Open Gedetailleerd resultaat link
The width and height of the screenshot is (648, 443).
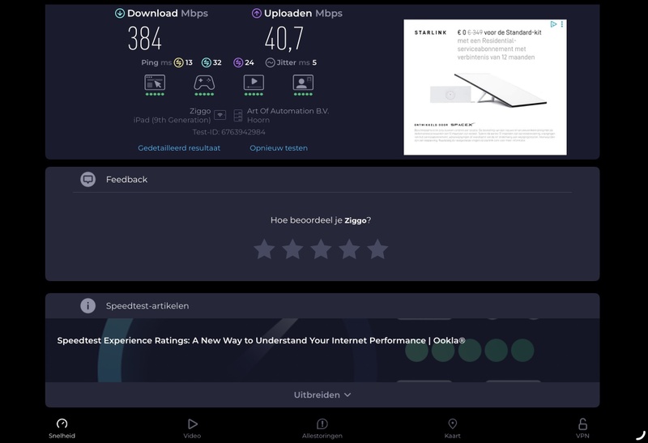[x=179, y=148]
